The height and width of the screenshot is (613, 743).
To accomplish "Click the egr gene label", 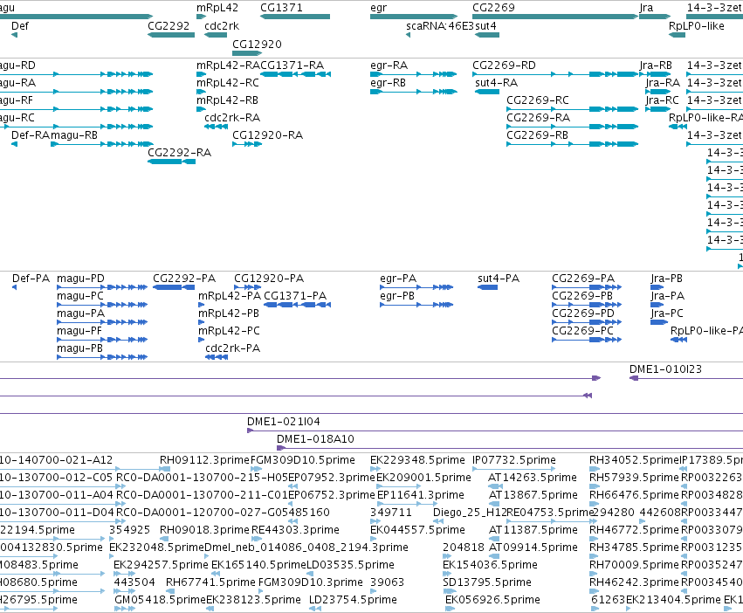I will [379, 8].
